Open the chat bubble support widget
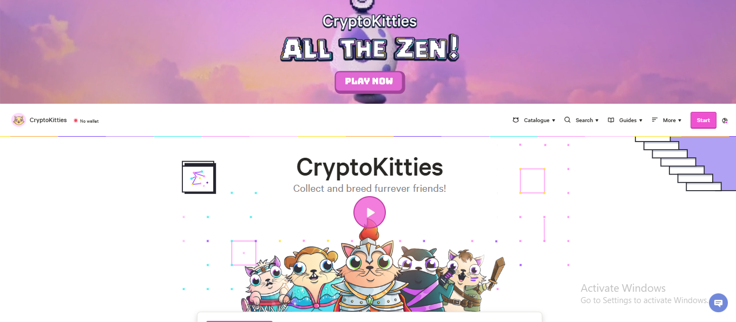736x322 pixels. point(718,303)
